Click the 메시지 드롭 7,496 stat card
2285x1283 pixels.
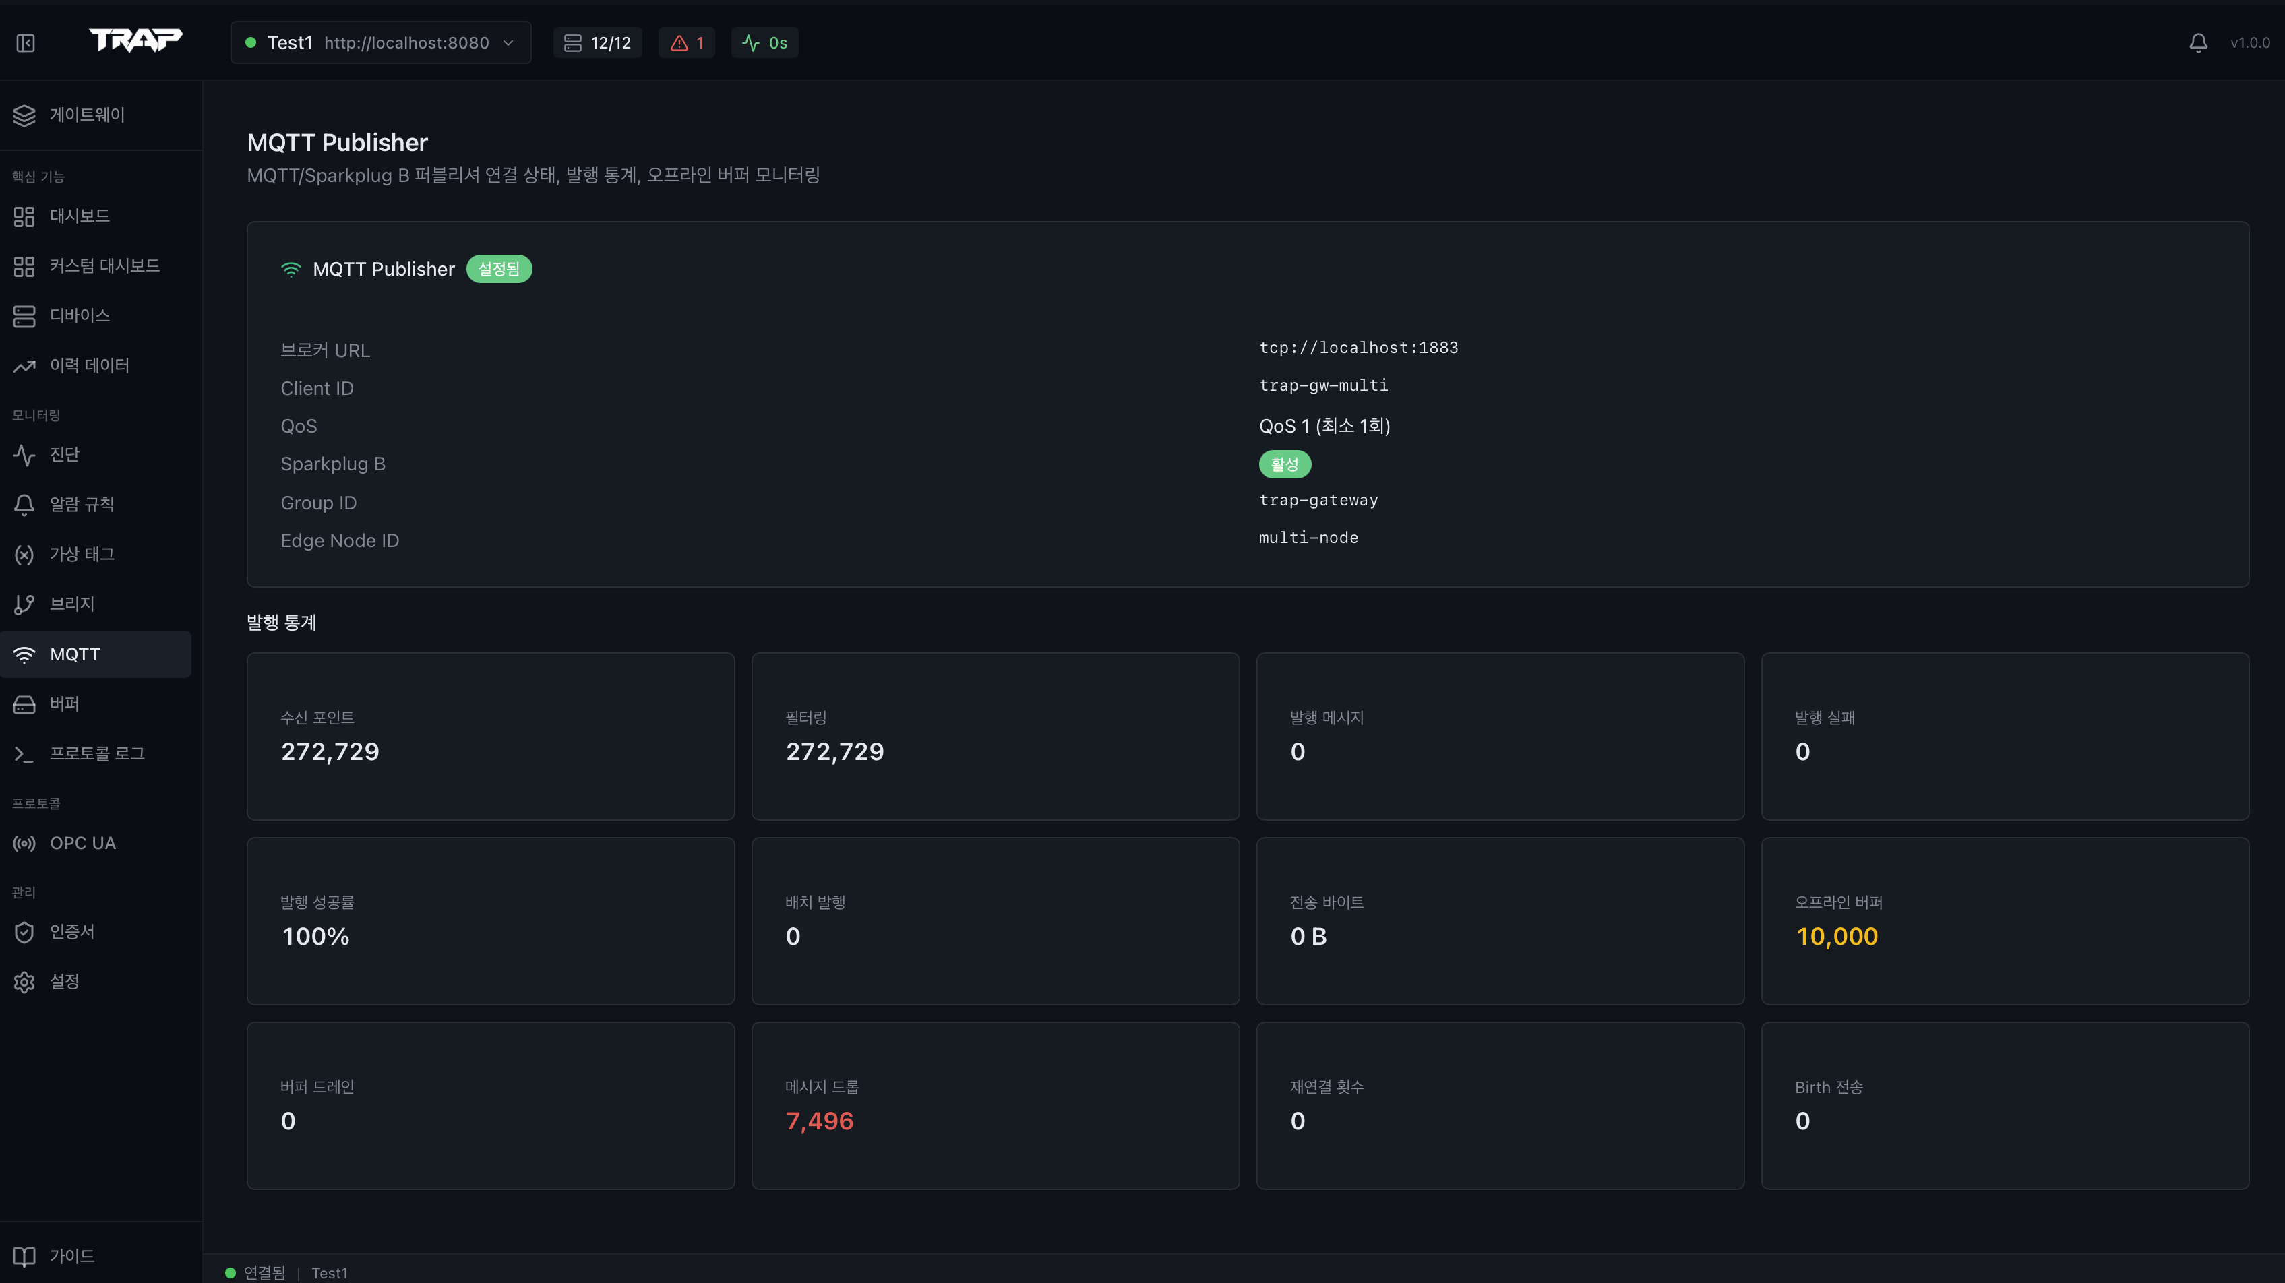tap(996, 1105)
